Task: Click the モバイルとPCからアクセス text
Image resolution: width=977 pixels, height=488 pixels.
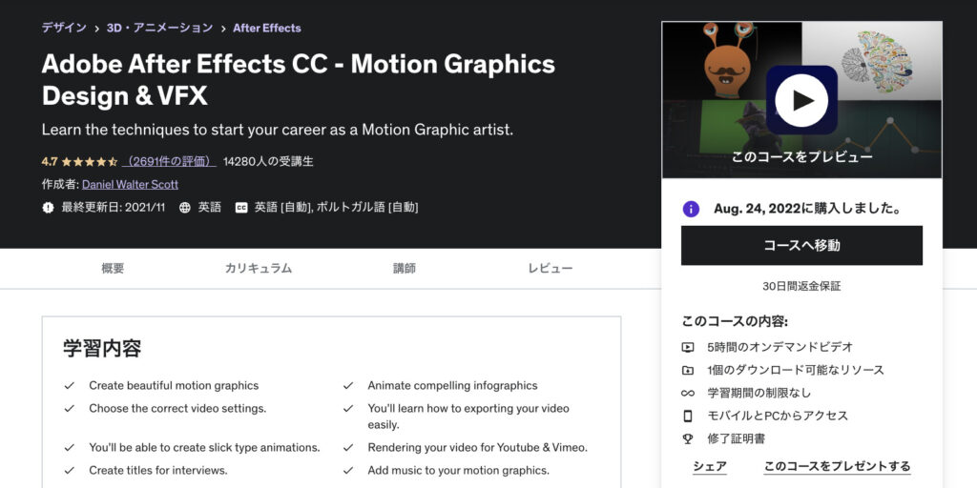Action: coord(778,416)
